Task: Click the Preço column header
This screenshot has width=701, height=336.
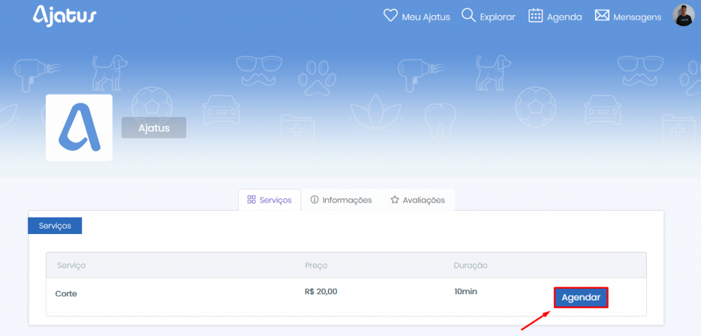Action: tap(316, 266)
